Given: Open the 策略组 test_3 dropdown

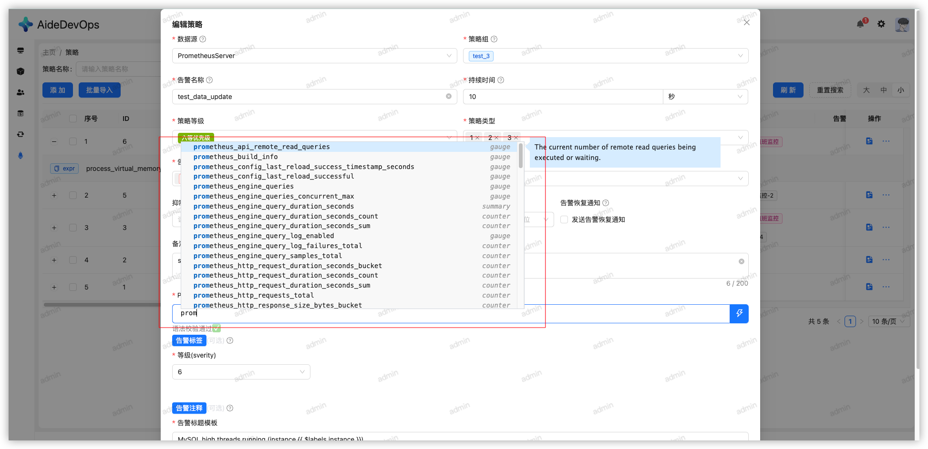Looking at the screenshot, I should click(606, 56).
